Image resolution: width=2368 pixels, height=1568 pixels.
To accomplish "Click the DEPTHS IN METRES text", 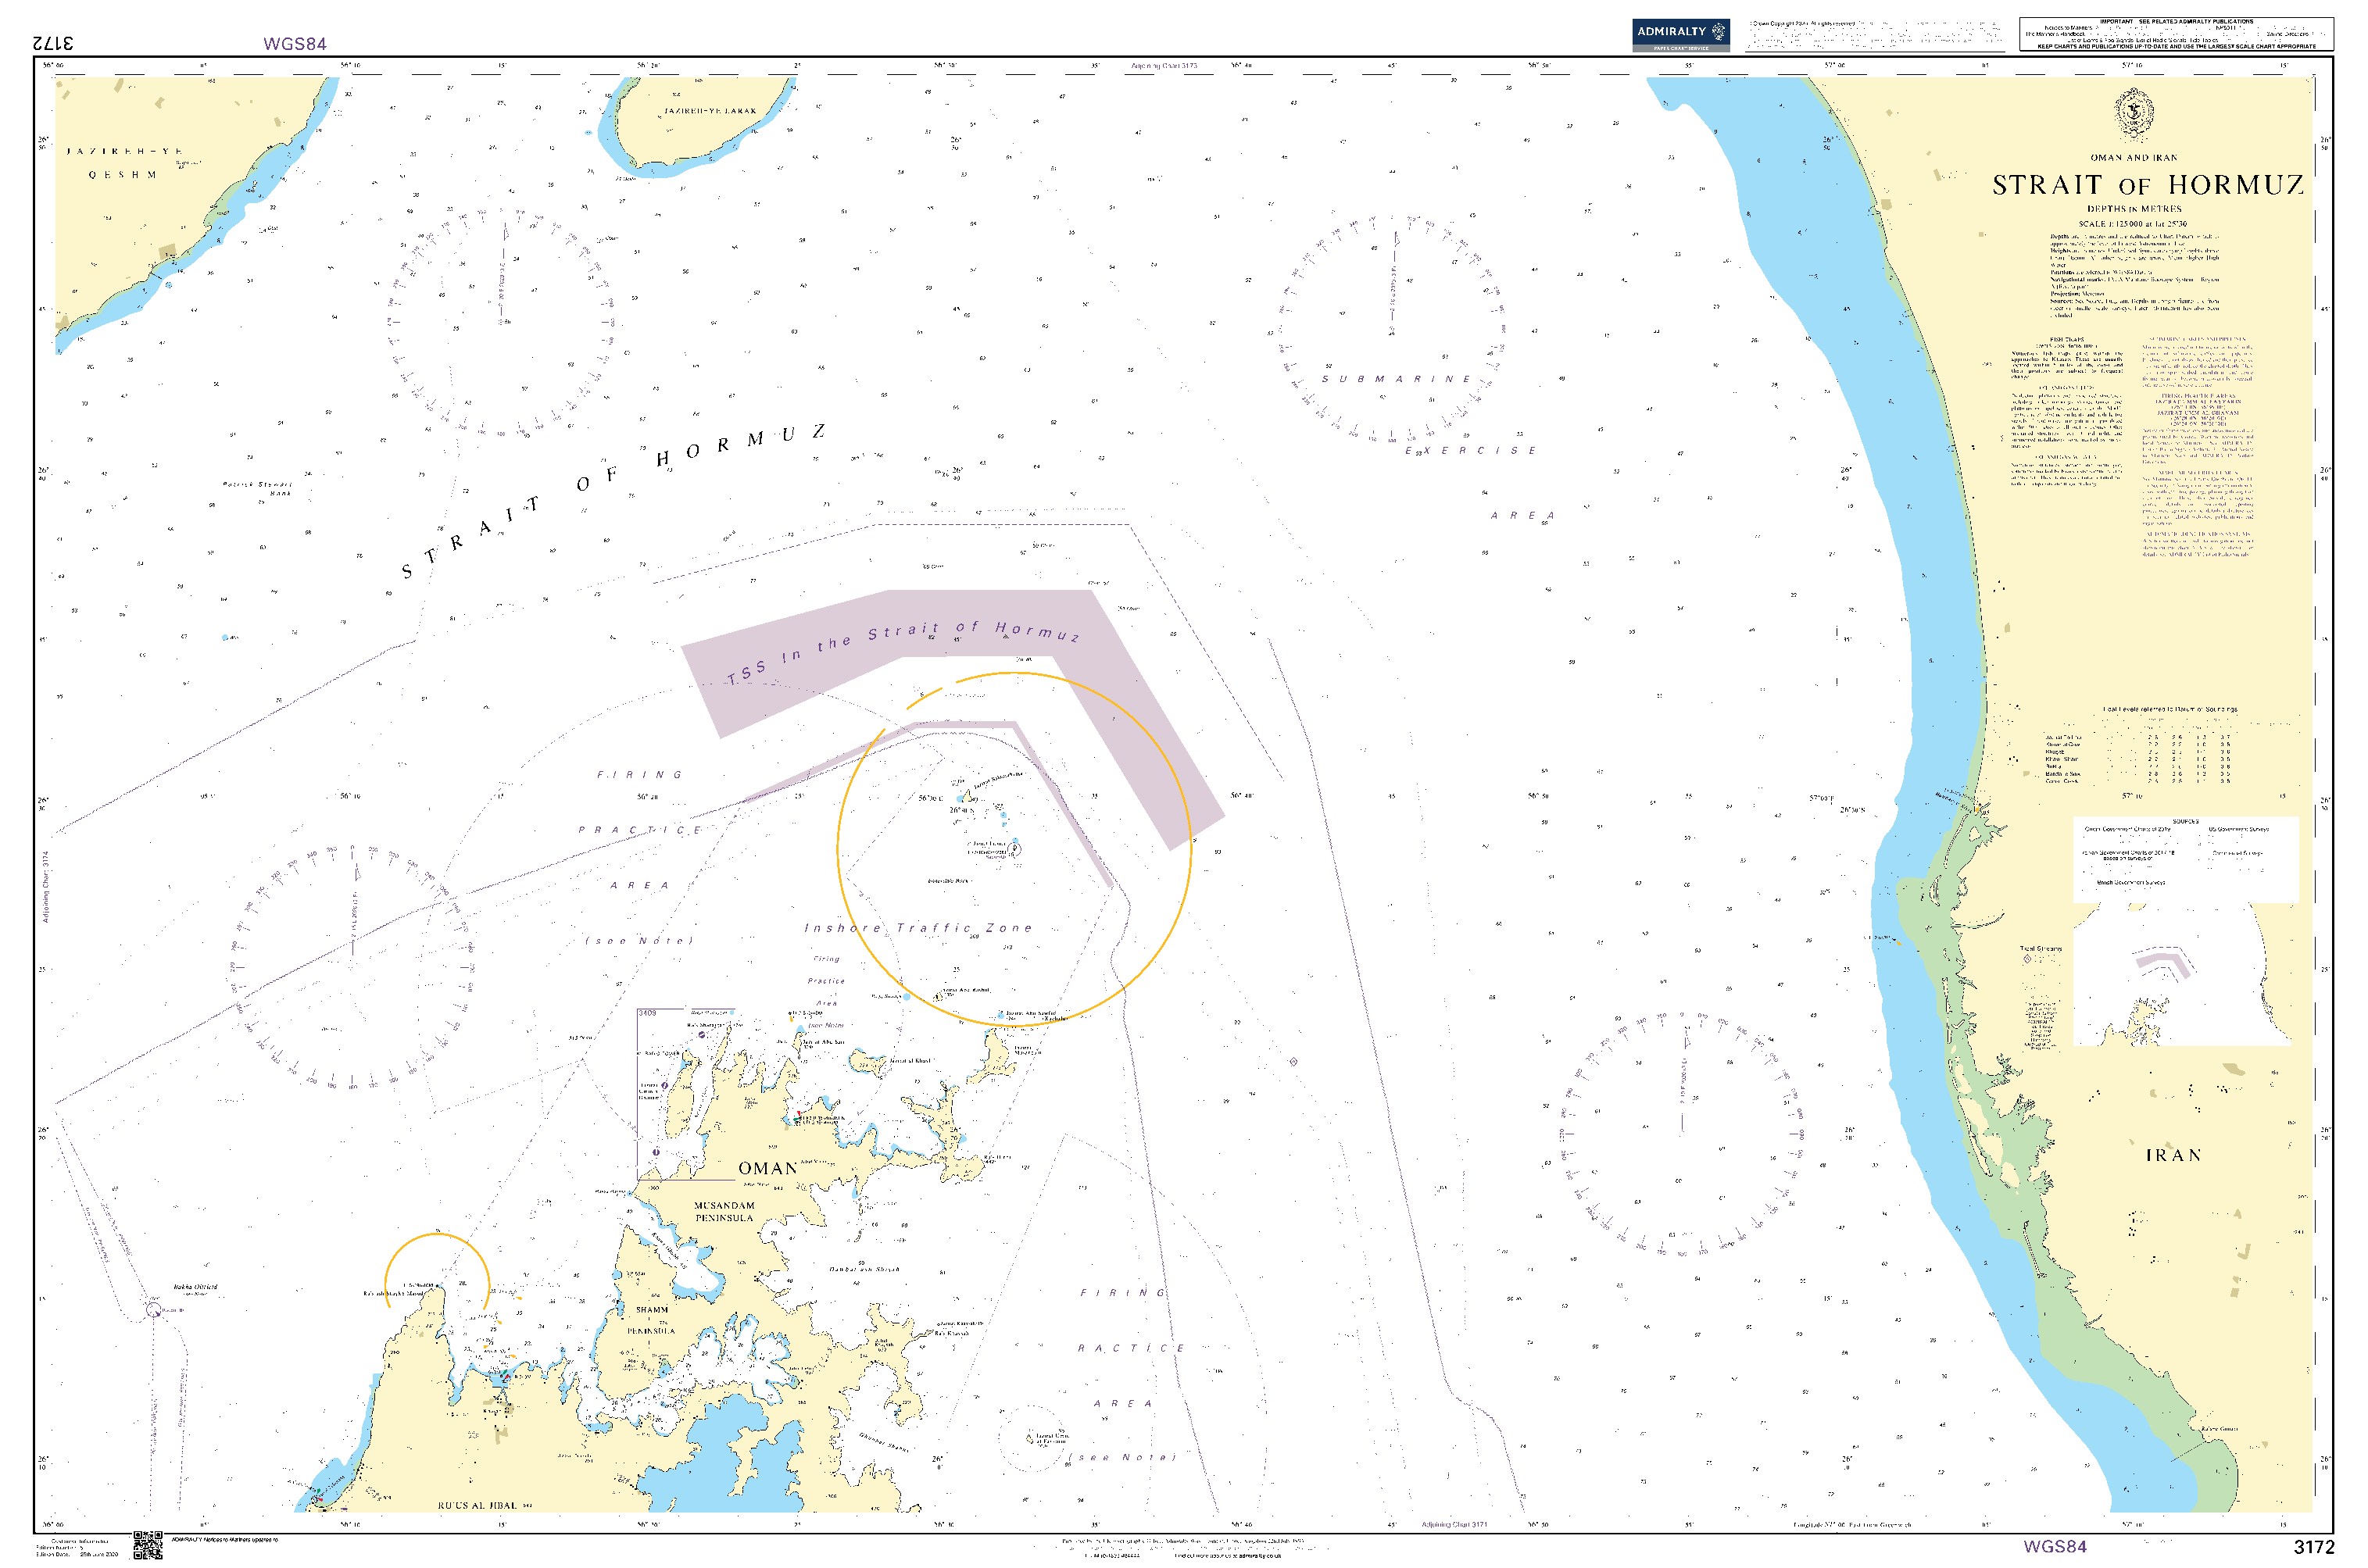I will (x=2134, y=209).
